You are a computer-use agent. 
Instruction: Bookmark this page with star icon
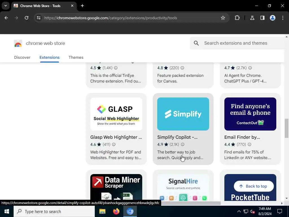223,18
